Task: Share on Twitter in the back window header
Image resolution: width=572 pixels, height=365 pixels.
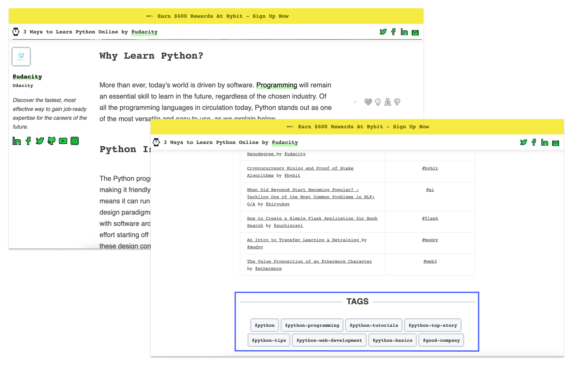Action: (x=383, y=32)
